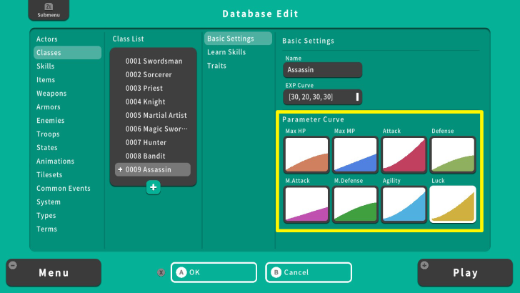Image resolution: width=520 pixels, height=293 pixels.
Task: Open the Submenu button
Action: tap(49, 10)
